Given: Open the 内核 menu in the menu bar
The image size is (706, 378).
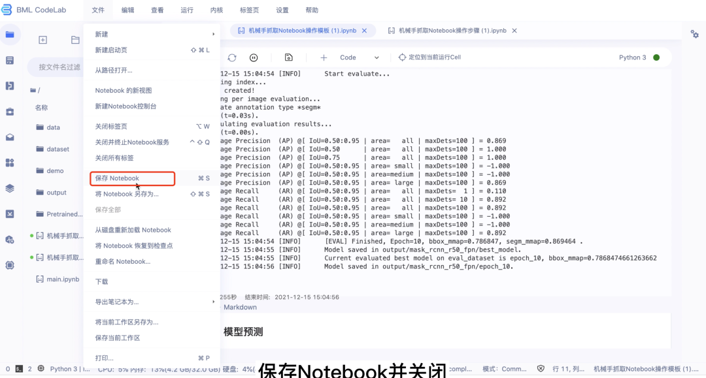Looking at the screenshot, I should [x=216, y=9].
